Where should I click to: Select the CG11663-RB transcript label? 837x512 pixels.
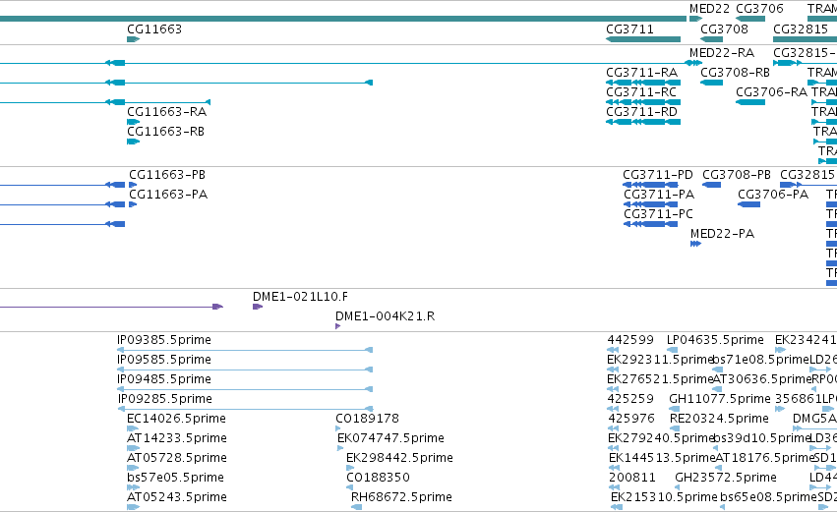click(165, 132)
